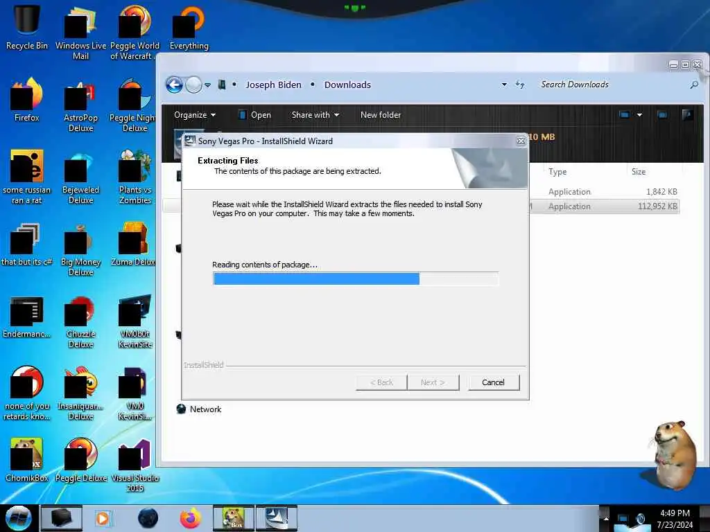This screenshot has width=710, height=532.
Task: Toggle the preview pane icon
Action: pos(662,115)
